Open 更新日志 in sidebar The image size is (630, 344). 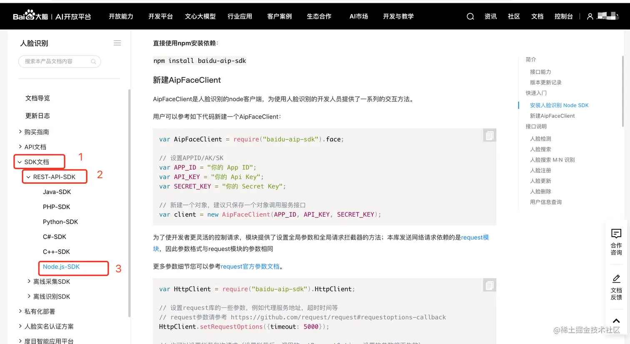coord(37,116)
